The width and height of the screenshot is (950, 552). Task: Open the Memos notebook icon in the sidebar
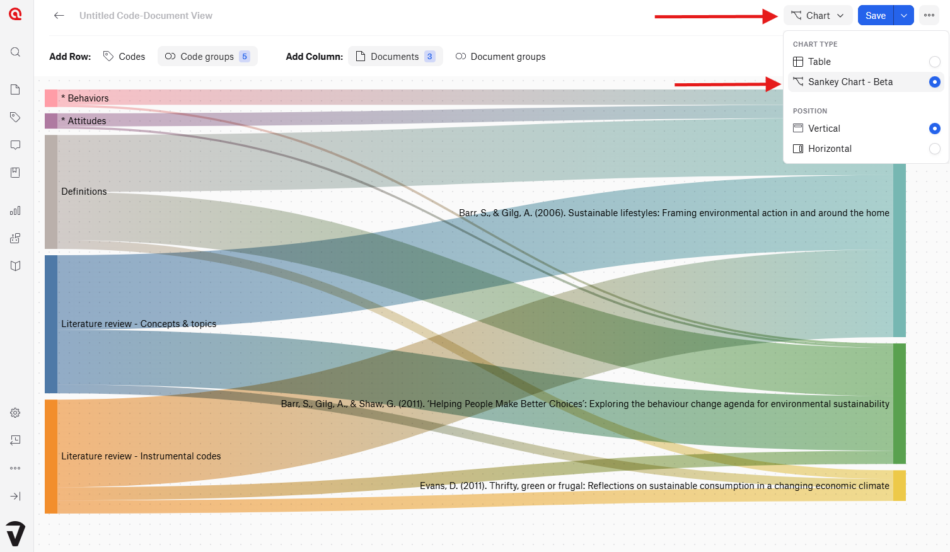pyautogui.click(x=16, y=173)
